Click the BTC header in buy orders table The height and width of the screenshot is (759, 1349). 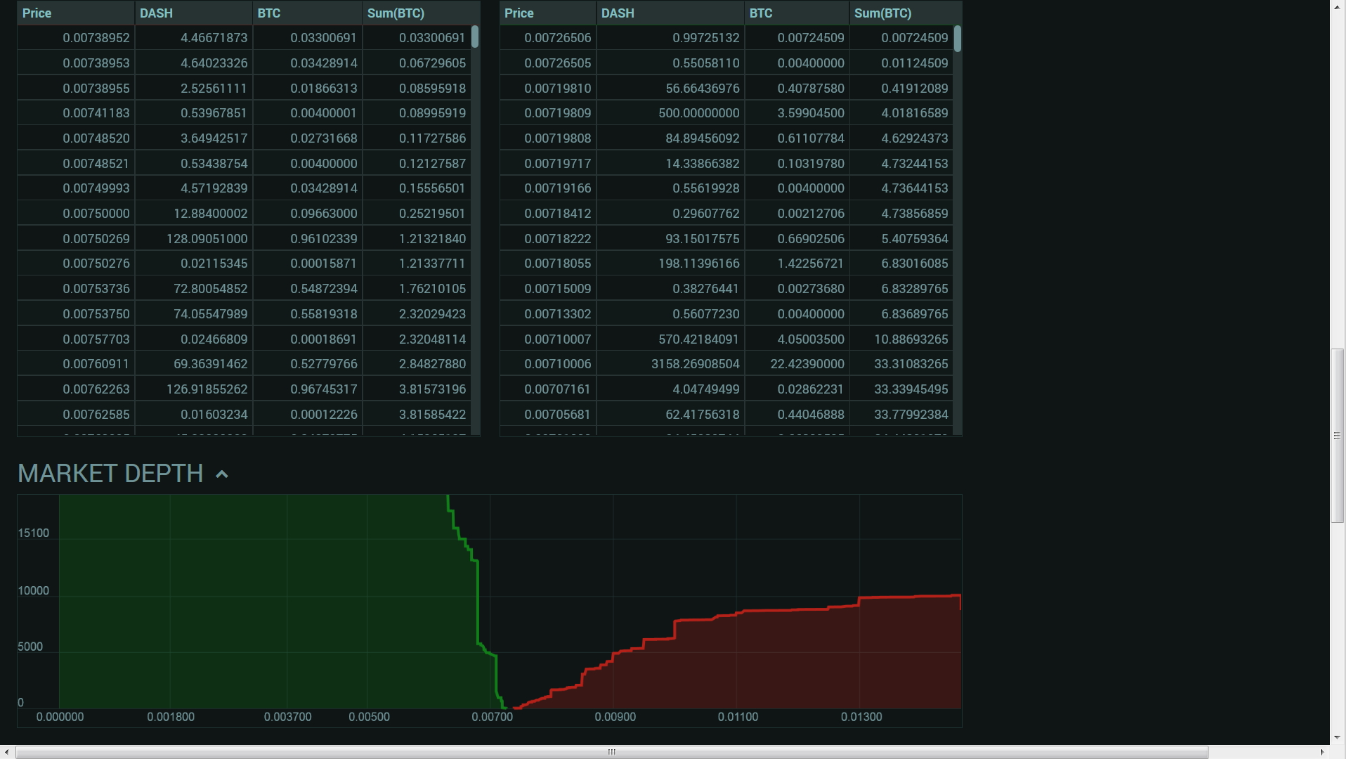[x=761, y=13]
